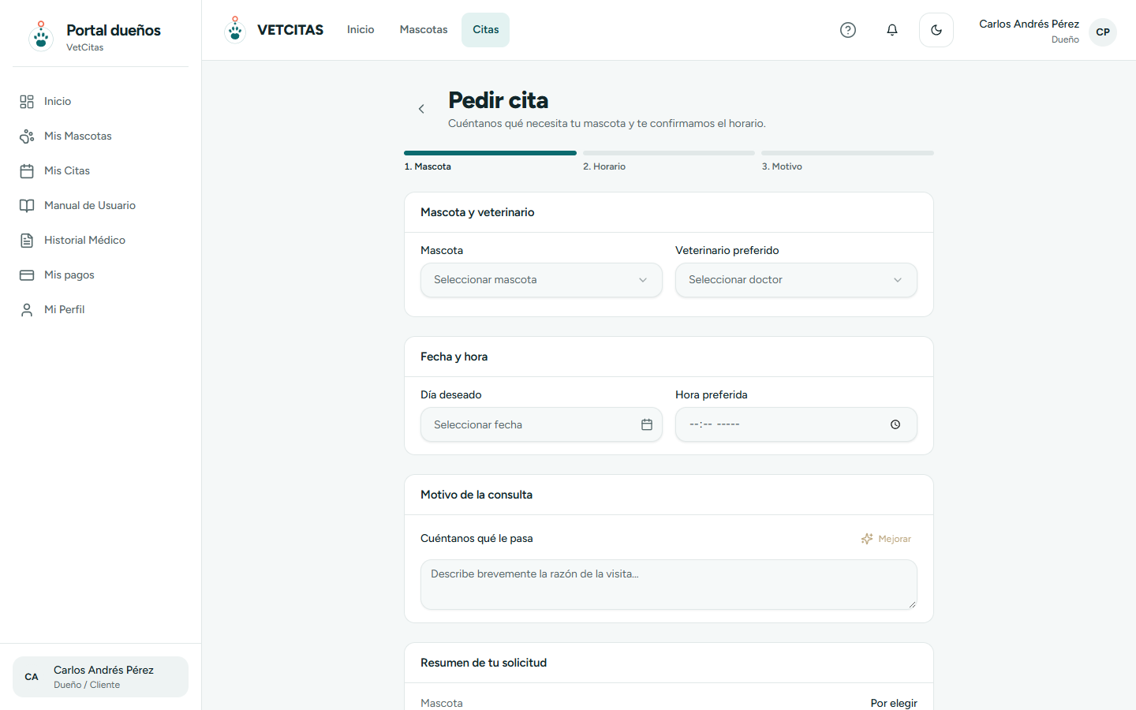Click the Mis Citas calendar icon
Screen dimensions: 1136x710
[x=27, y=171]
